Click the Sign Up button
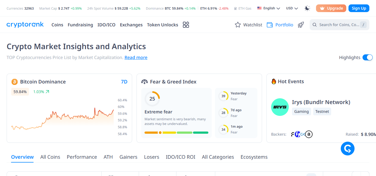The width and height of the screenshot is (376, 176). click(x=359, y=8)
